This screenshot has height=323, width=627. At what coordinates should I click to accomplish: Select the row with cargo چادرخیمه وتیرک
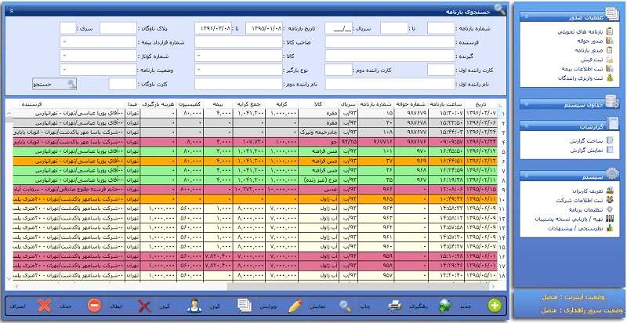[256, 132]
